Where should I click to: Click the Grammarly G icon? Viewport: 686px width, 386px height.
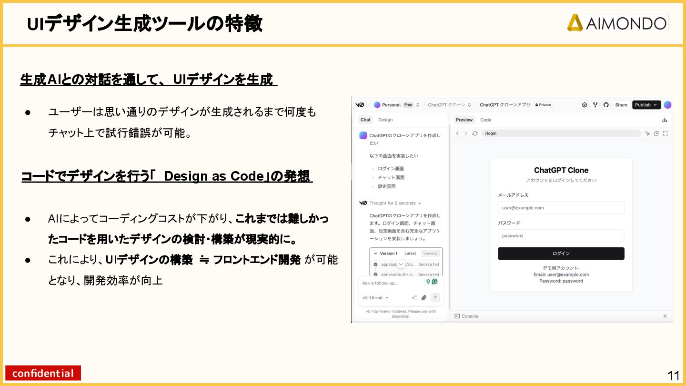(434, 282)
